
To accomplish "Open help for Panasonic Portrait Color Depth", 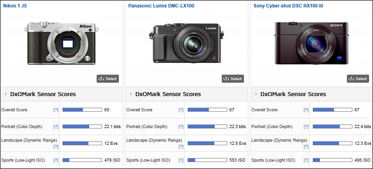I will (x=181, y=127).
